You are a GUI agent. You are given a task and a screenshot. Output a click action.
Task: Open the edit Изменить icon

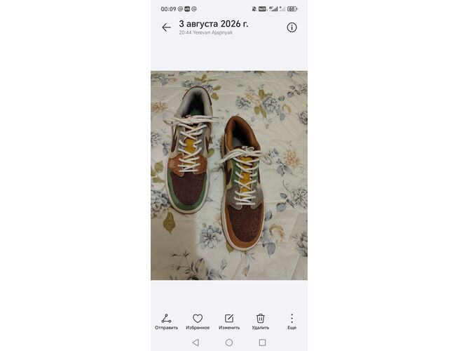point(229,319)
